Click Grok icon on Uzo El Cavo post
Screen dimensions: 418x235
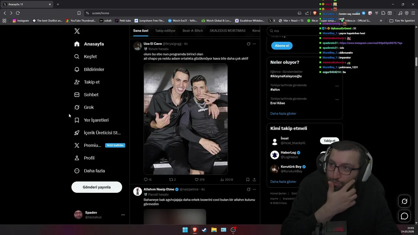pos(249,44)
